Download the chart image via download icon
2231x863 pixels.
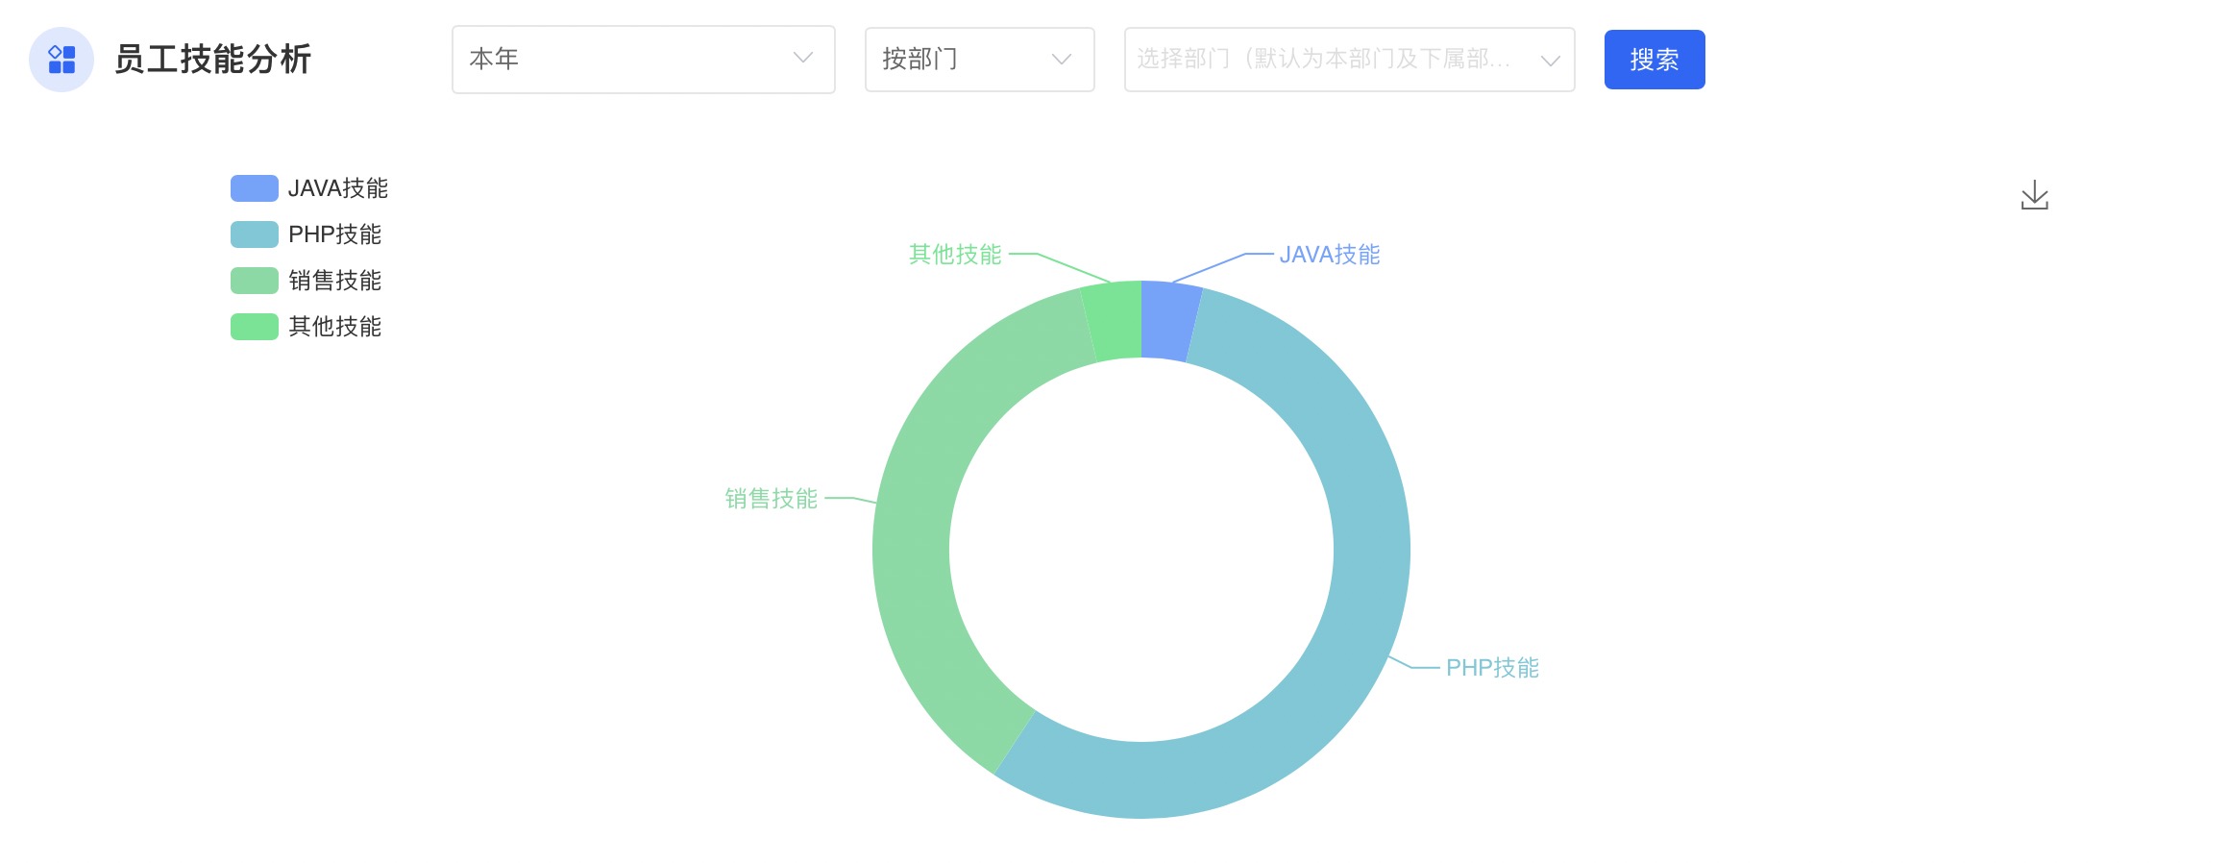click(x=2034, y=196)
